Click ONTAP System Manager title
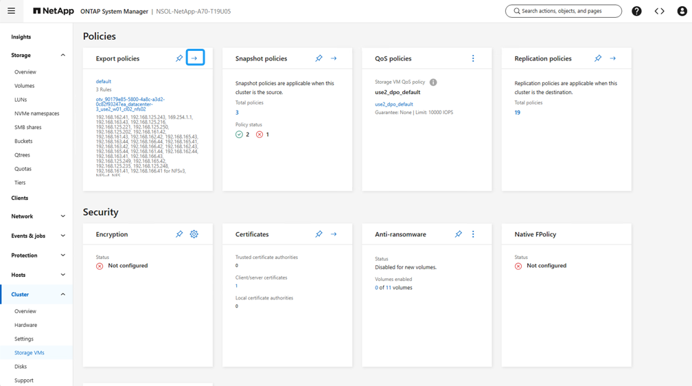The height and width of the screenshot is (386, 692). 114,12
